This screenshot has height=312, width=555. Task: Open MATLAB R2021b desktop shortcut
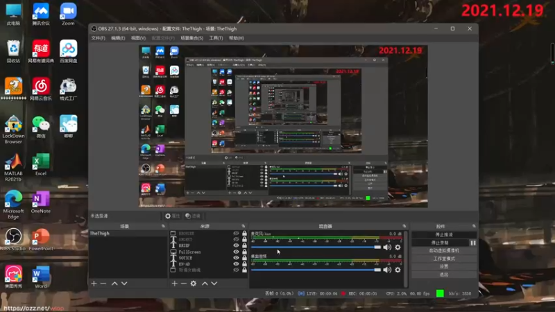(13, 167)
